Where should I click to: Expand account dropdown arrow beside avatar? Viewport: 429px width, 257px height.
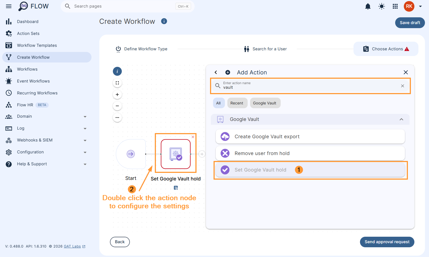pos(420,6)
